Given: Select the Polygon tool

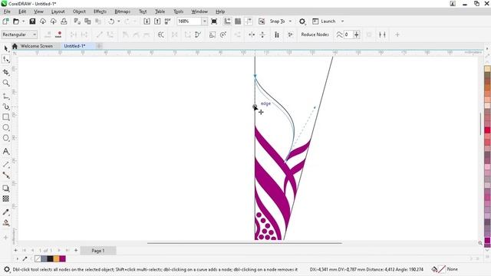Looking at the screenshot, I should pos(6,138).
